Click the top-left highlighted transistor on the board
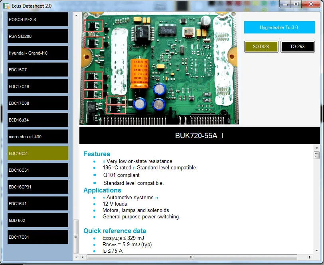 click(93, 26)
